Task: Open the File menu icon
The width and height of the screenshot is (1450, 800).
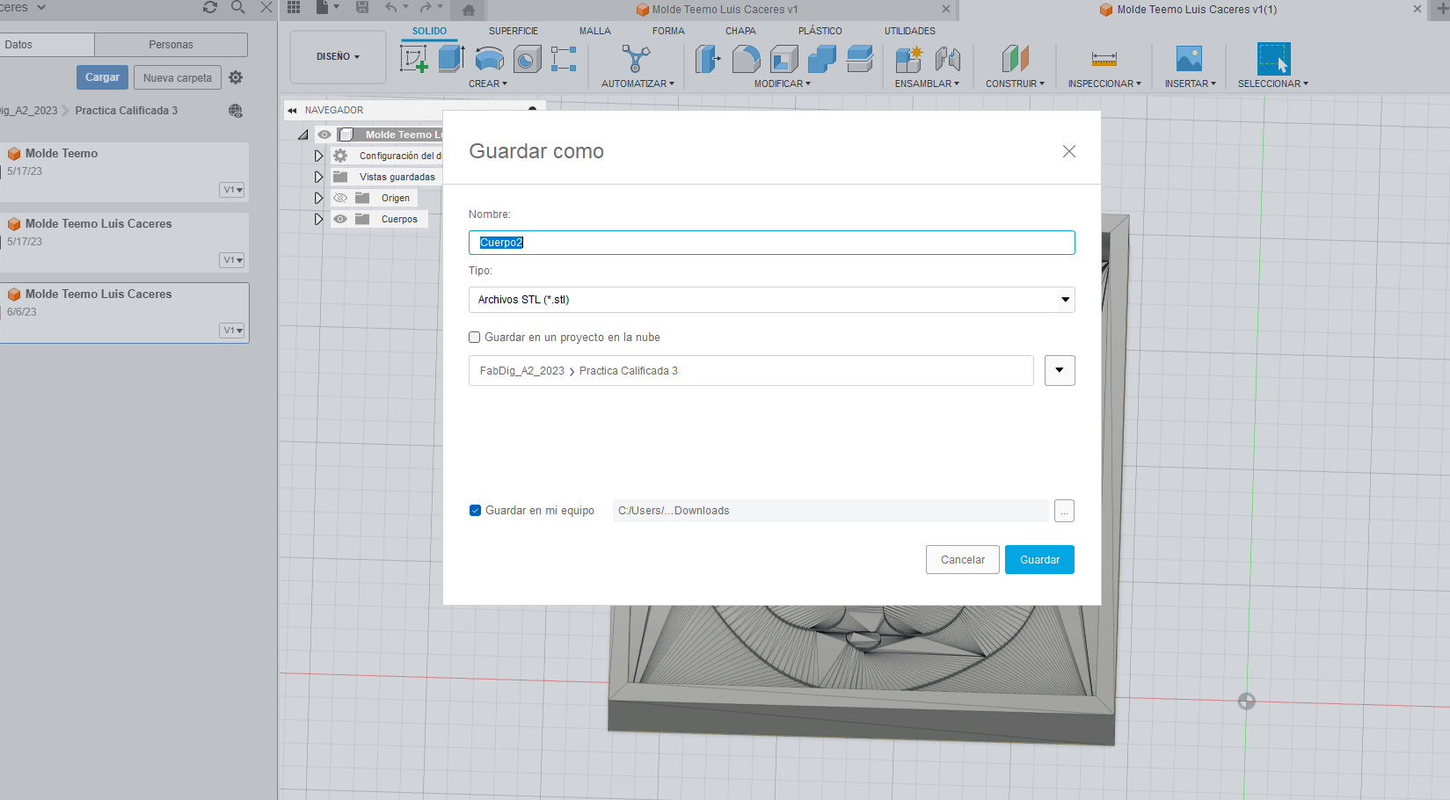Action: pos(323,8)
